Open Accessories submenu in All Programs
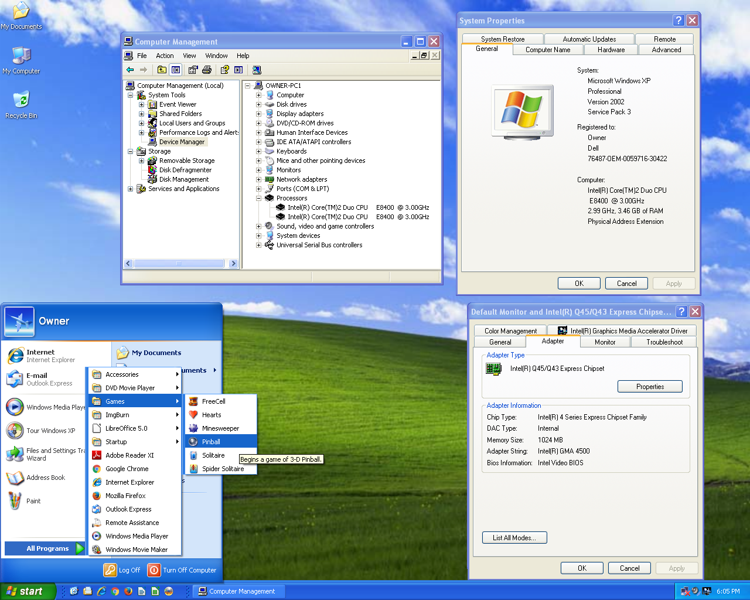Screen dimensions: 750x600 click(x=135, y=374)
